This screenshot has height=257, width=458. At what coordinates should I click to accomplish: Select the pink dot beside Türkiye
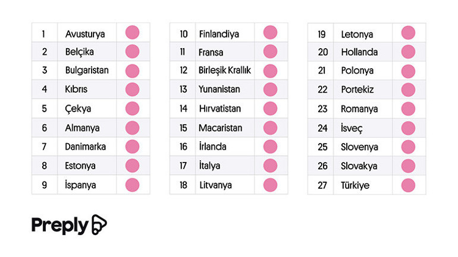coord(408,185)
